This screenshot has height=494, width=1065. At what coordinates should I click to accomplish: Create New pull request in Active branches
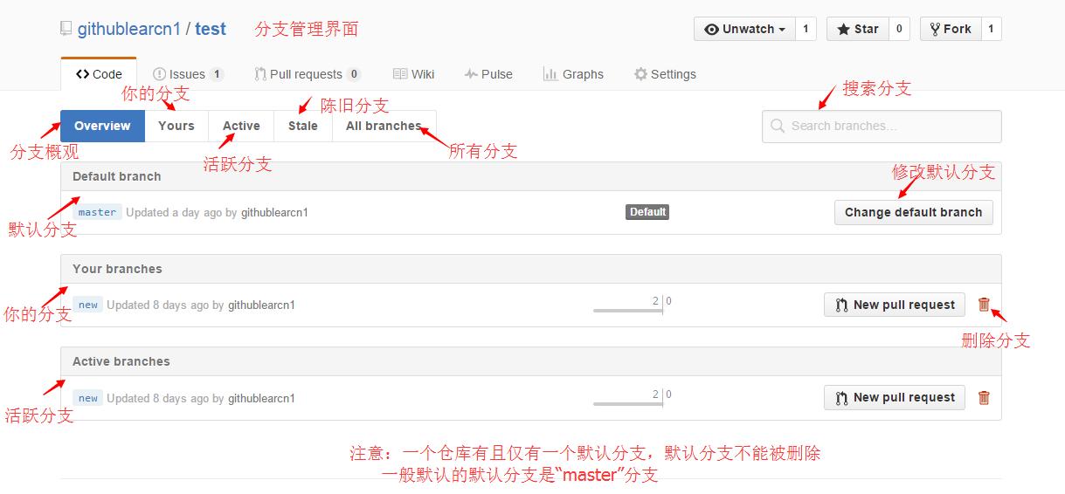point(895,397)
